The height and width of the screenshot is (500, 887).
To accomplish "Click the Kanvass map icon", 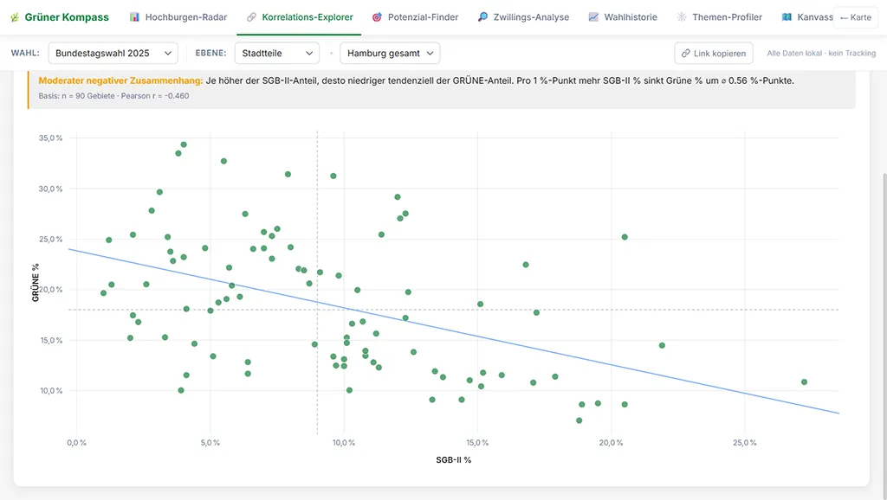I will [x=787, y=17].
